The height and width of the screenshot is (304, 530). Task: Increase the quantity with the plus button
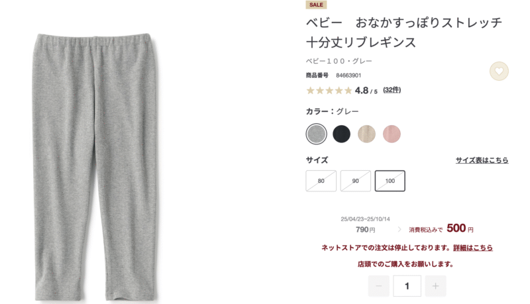click(435, 286)
